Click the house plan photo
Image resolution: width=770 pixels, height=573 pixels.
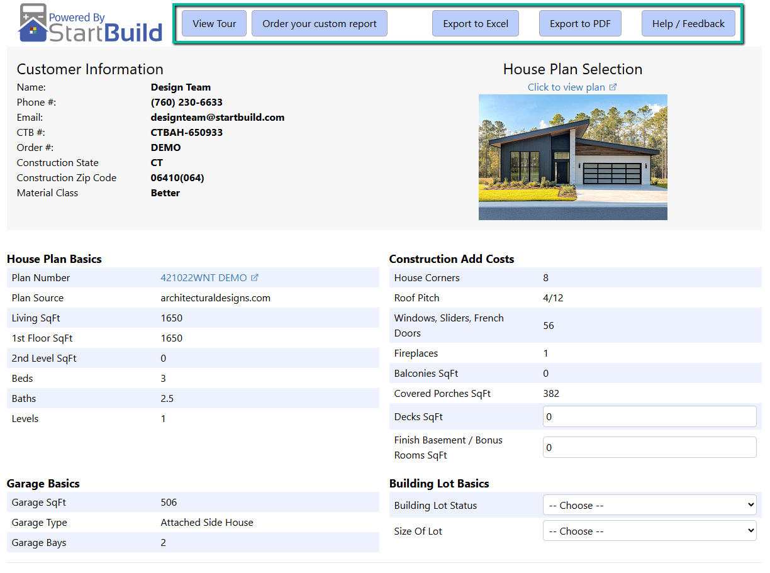pos(572,157)
